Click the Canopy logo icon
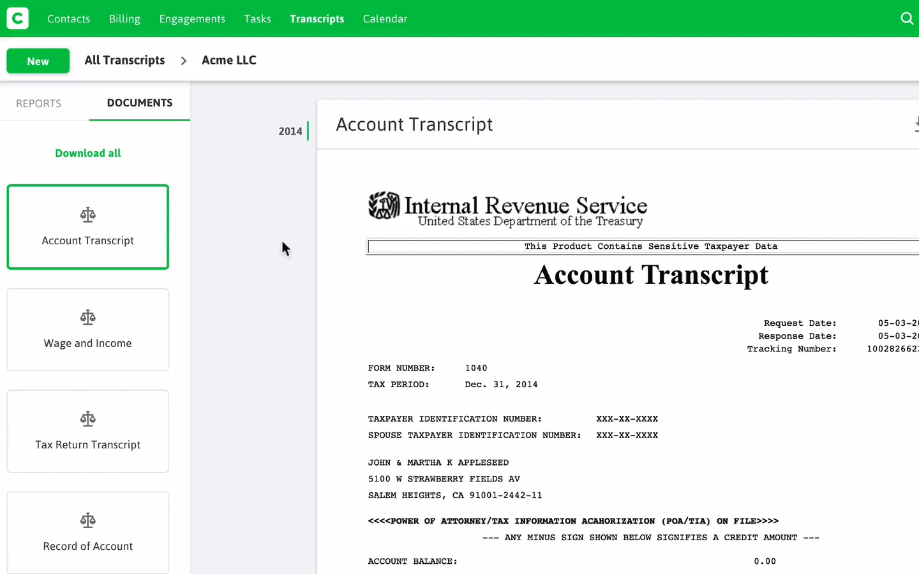919x574 pixels. (18, 18)
